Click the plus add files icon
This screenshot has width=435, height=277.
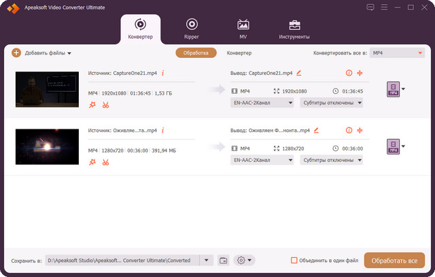pyautogui.click(x=16, y=52)
